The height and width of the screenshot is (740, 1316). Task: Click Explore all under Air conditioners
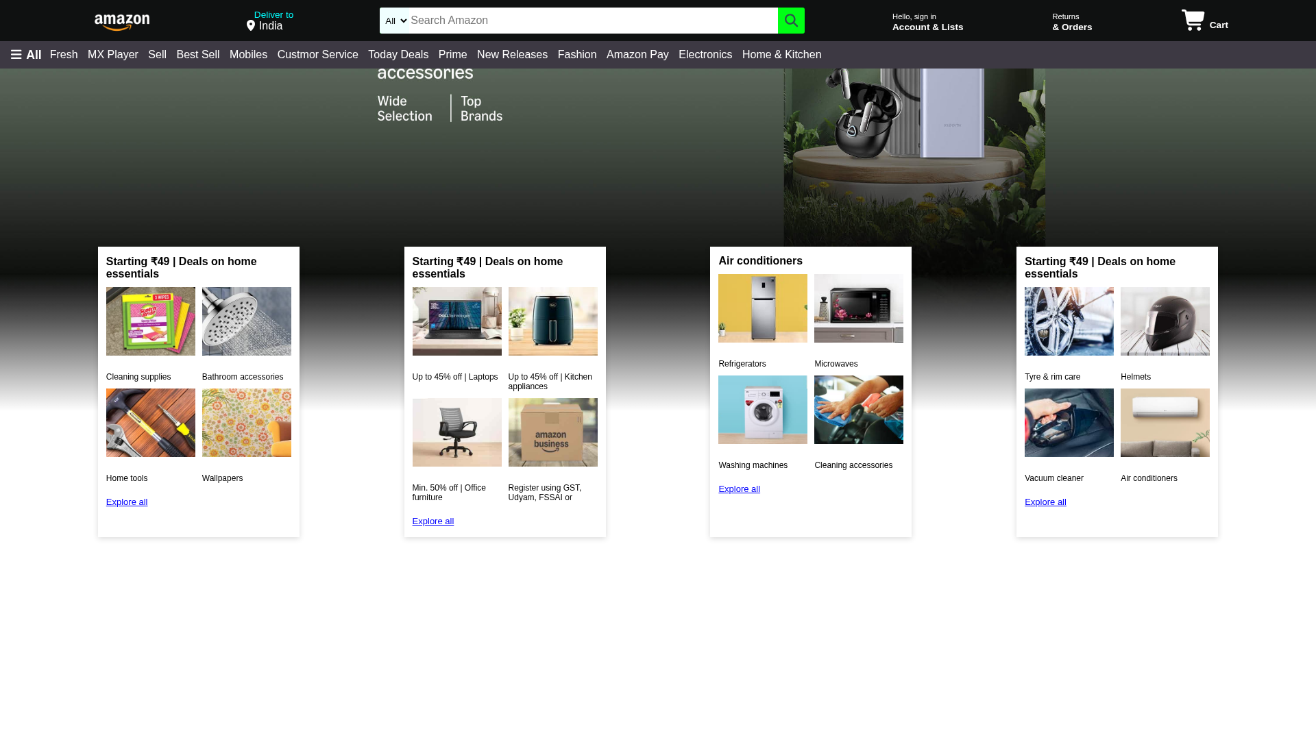point(738,489)
